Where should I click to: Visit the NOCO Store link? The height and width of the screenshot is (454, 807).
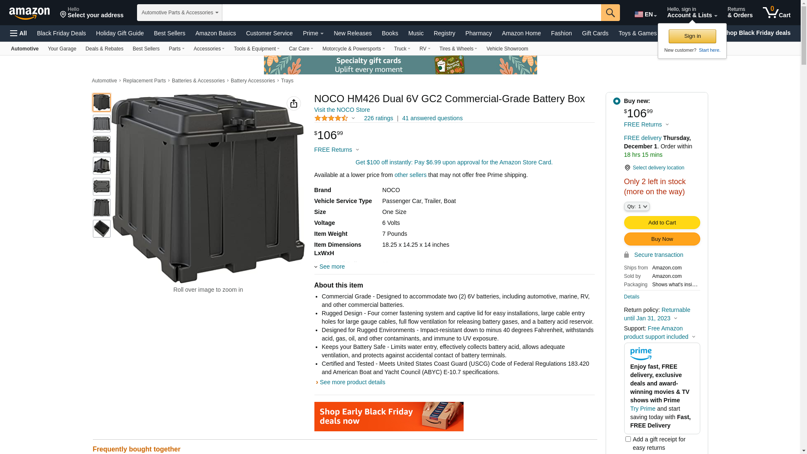342,110
